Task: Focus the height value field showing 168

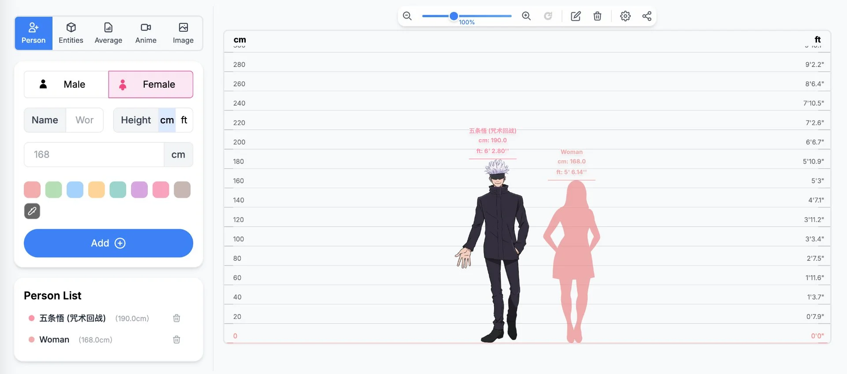Action: [94, 155]
